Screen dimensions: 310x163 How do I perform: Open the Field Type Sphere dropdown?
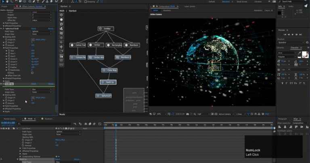tap(41, 31)
